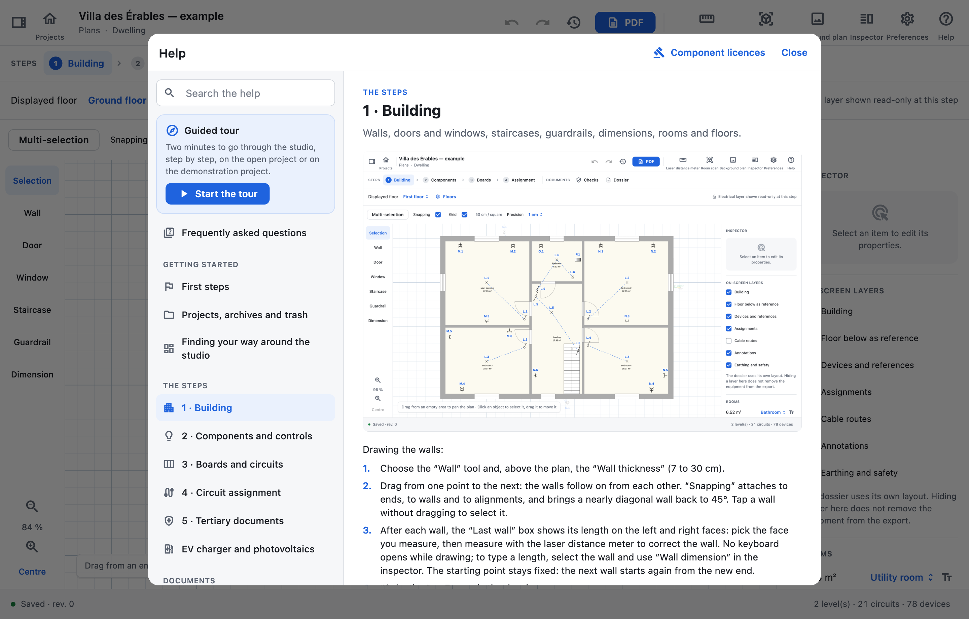Select the Wall tool
This screenshot has height=619, width=969.
tap(32, 213)
